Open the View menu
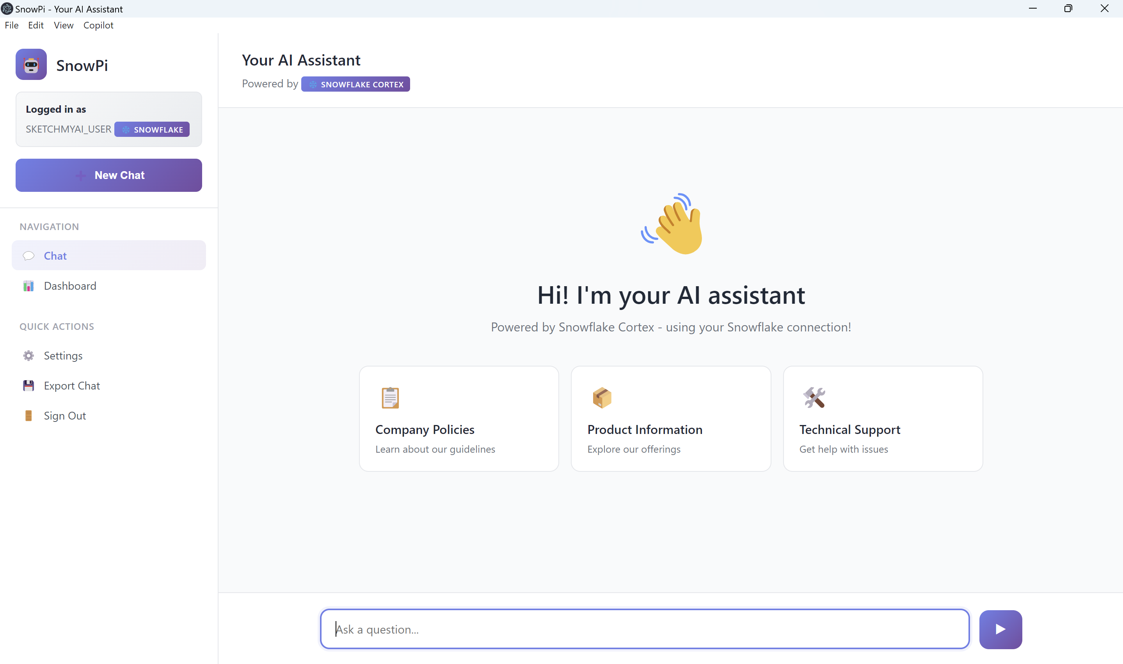This screenshot has width=1123, height=664. point(63,25)
